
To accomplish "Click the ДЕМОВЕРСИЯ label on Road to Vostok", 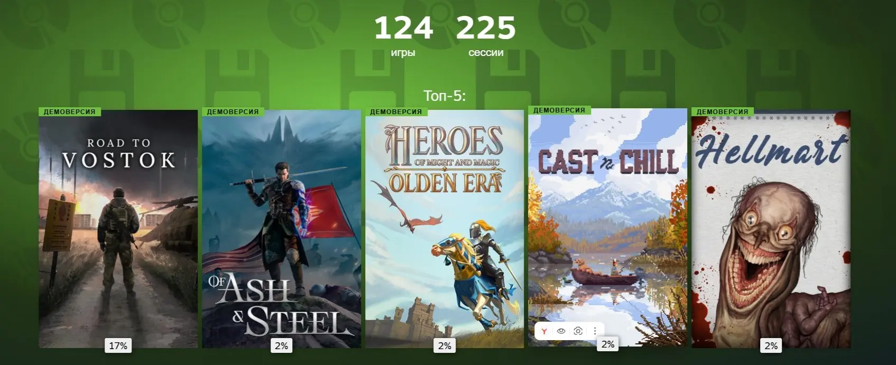I will click(x=70, y=111).
